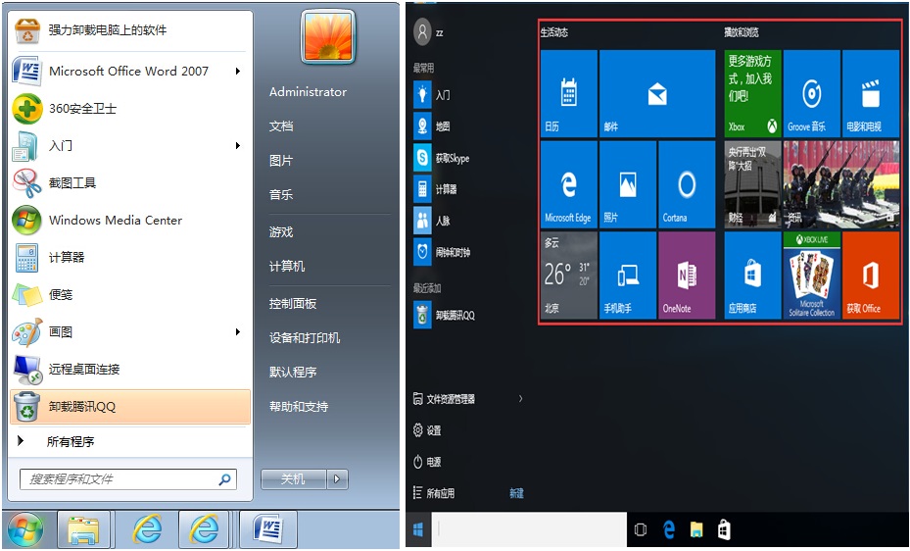This screenshot has width=910, height=551.
Task: Open the Cortana tile
Action: (687, 184)
